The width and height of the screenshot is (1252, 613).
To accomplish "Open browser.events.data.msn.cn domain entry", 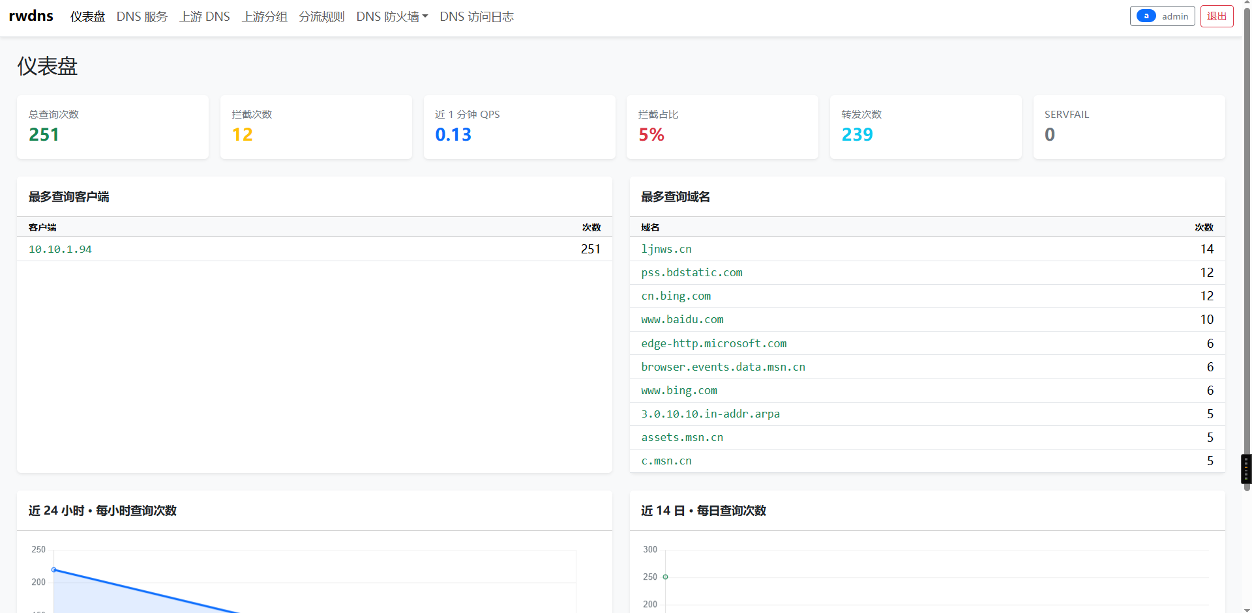I will 723,367.
